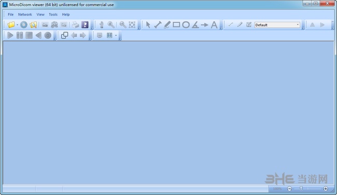Image resolution: width=337 pixels, height=195 pixels.
Task: Click the rightmost toolbar triangle icon
Action: tap(322, 25)
